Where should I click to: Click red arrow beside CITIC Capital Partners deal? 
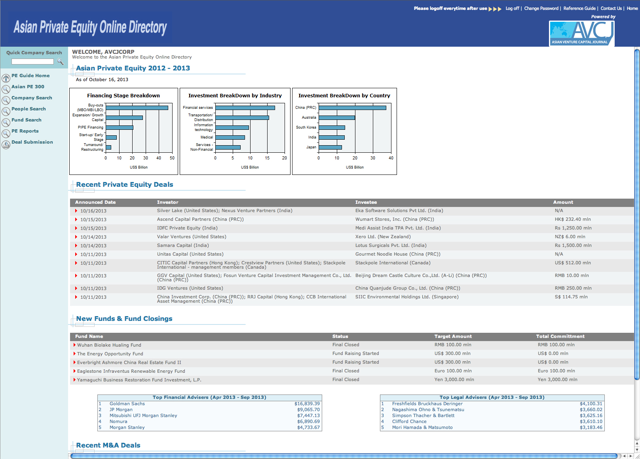[76, 263]
